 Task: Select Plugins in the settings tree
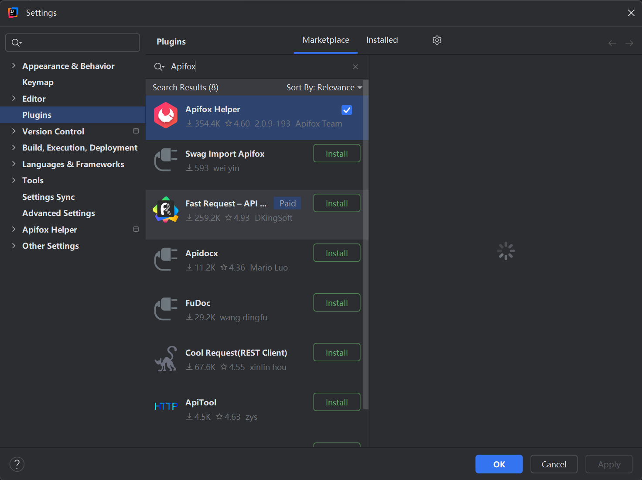(x=72, y=115)
